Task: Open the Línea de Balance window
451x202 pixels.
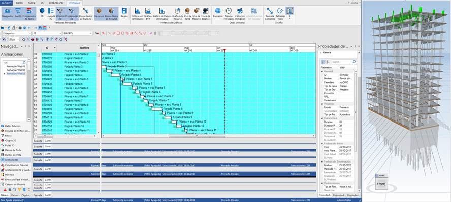Action: click(x=205, y=13)
